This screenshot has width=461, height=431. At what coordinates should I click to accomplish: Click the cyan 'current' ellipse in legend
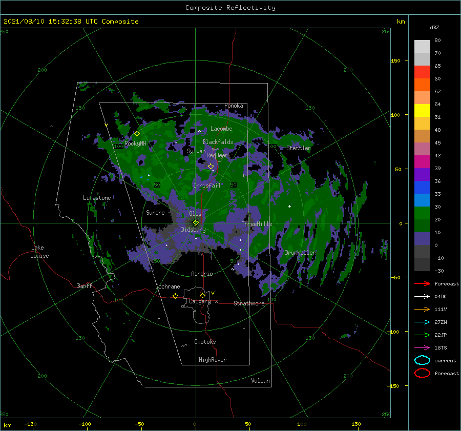pos(422,360)
